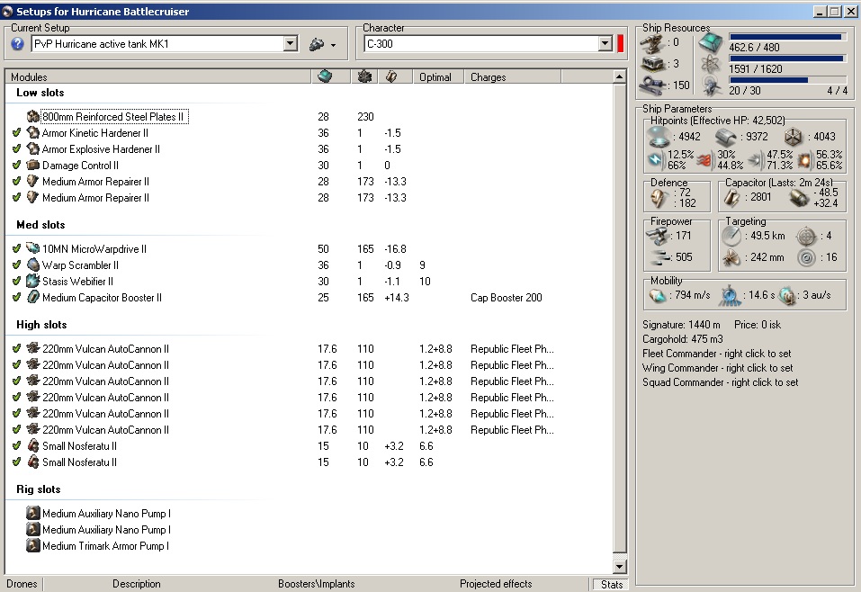This screenshot has width=861, height=592.
Task: Click the CPU usage bar above 462.6 / 480
Action: (x=787, y=37)
